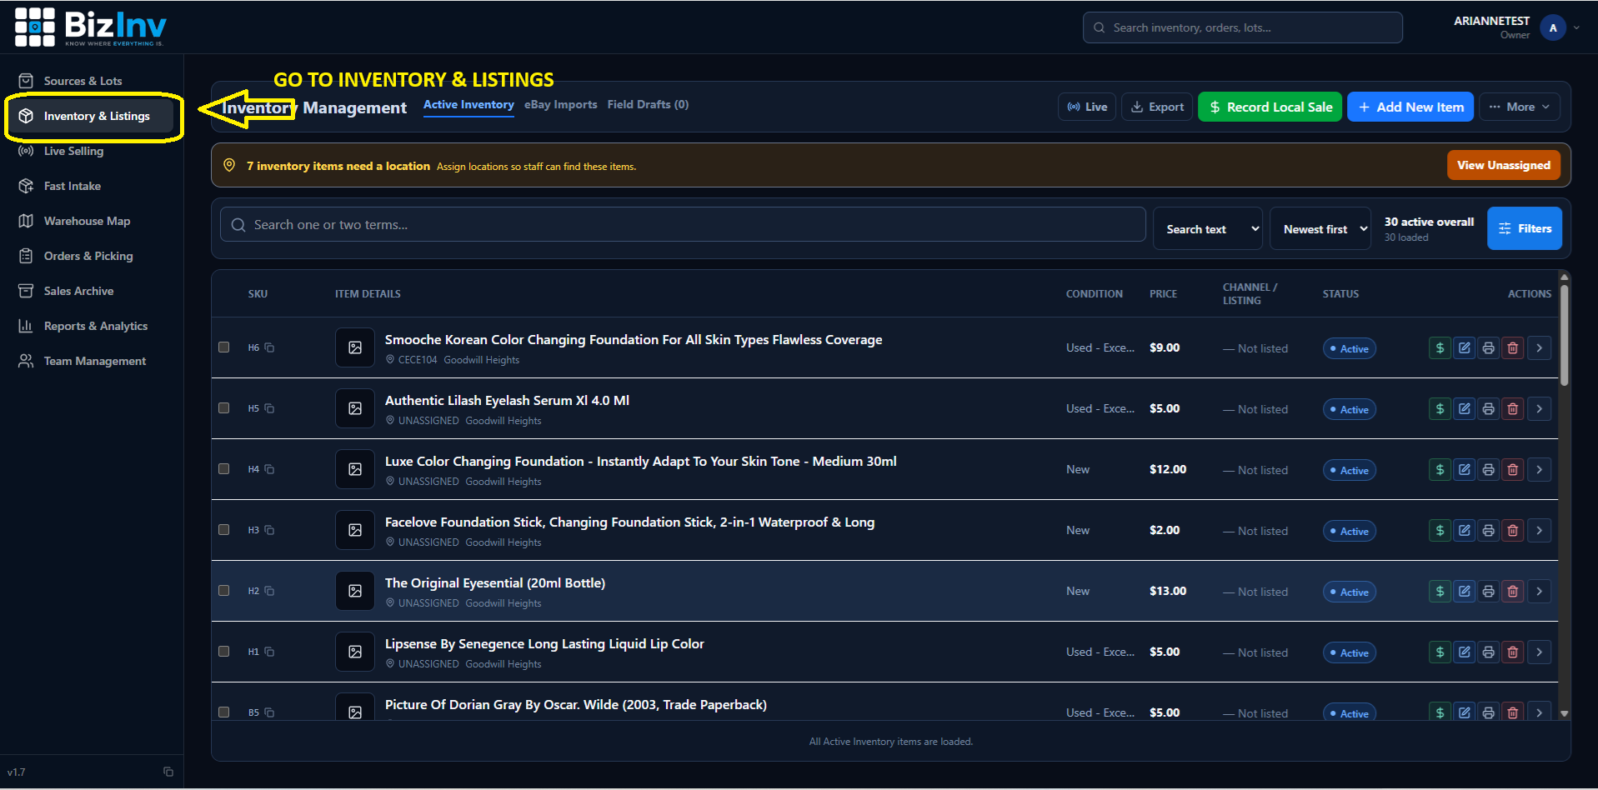Click the dollar sale icon for item H6

tap(1440, 347)
